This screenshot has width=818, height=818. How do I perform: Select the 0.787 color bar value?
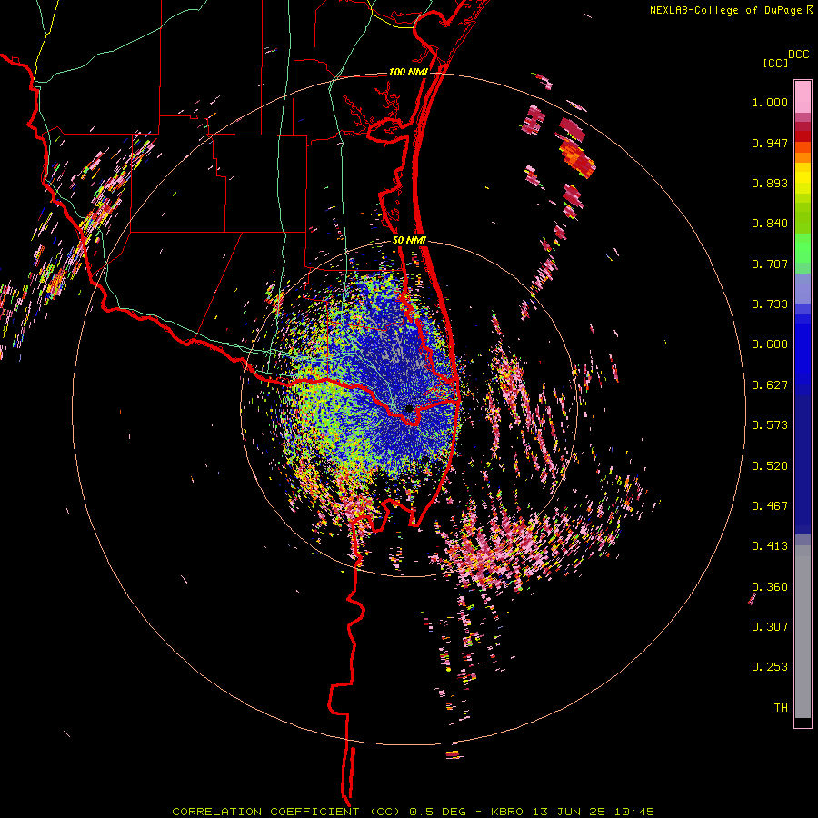(x=770, y=264)
